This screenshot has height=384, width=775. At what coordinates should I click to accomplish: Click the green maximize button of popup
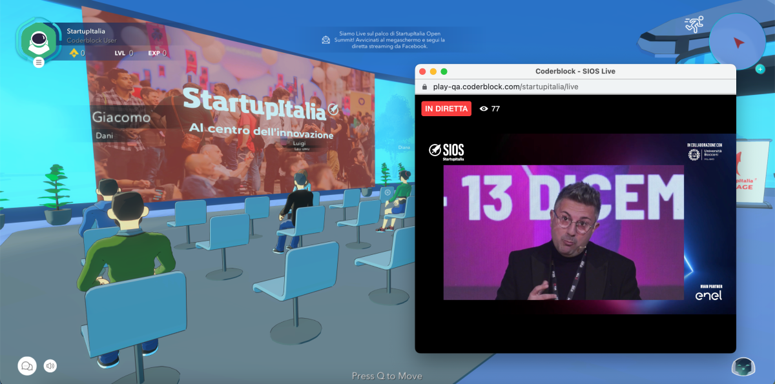click(444, 71)
